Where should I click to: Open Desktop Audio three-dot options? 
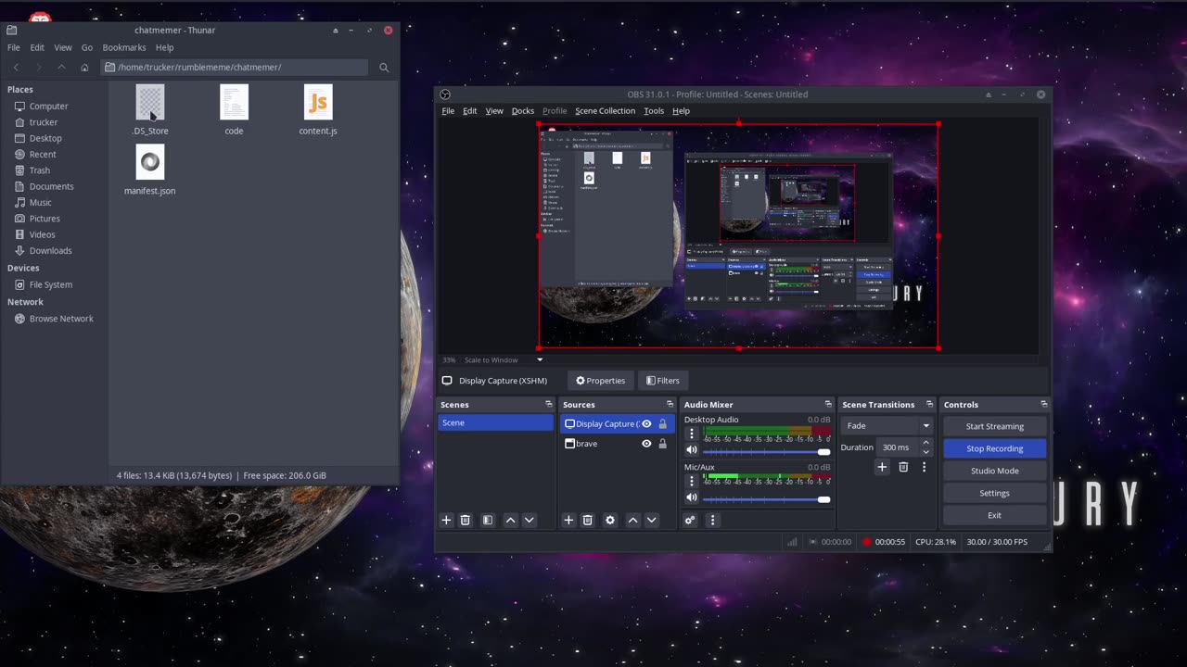click(691, 434)
